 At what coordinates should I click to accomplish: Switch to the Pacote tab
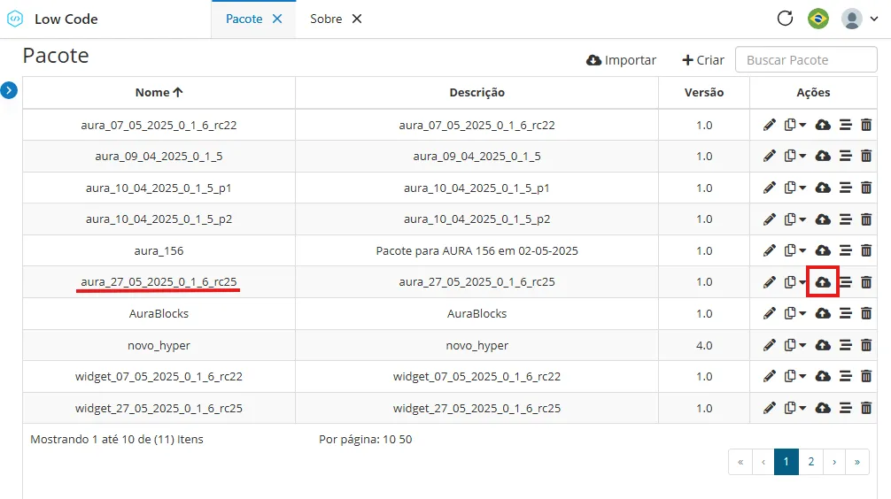pos(244,19)
